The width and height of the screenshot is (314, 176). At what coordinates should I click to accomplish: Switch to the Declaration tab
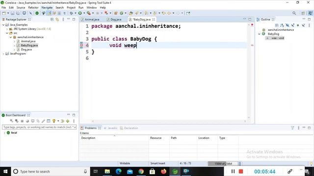(129, 128)
